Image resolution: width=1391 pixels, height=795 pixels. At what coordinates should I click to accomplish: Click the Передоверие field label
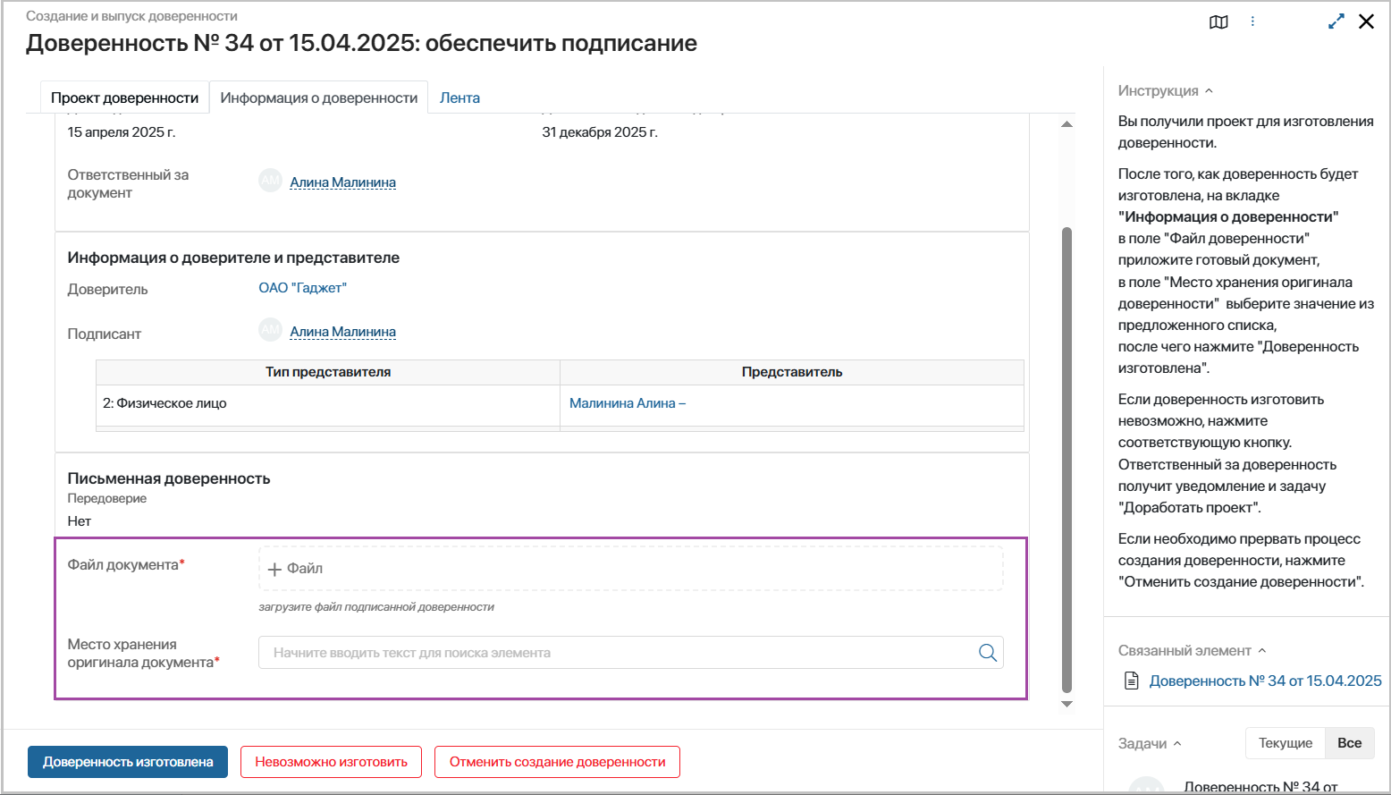click(107, 499)
